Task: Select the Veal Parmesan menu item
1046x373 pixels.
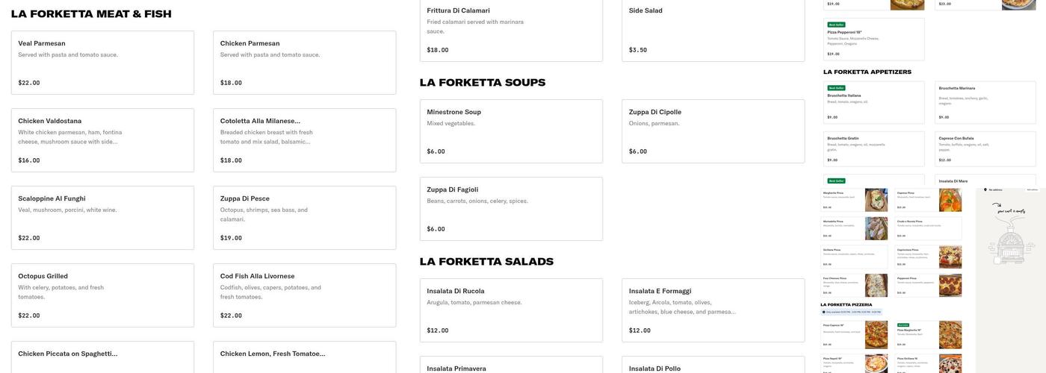Action: 102,63
